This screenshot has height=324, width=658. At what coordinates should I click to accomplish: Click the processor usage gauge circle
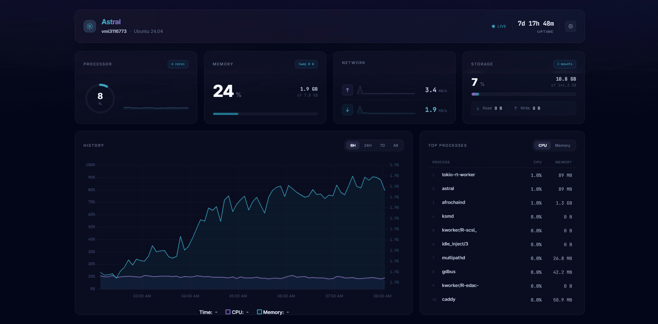click(100, 98)
